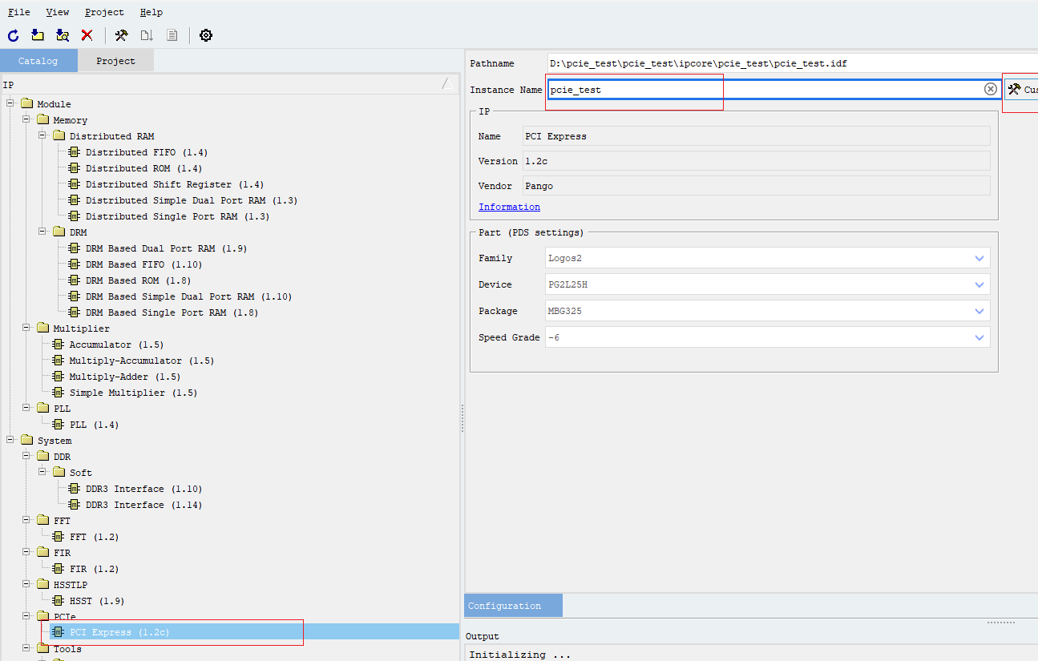Click the Pathname text field
Image resolution: width=1038 pixels, height=661 pixels.
792,63
